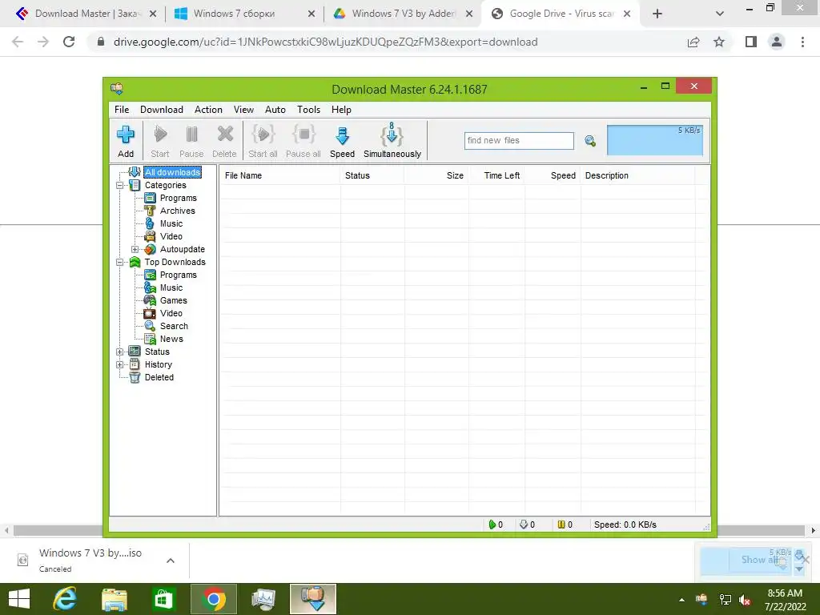
Task: Click the find new files search field
Action: pos(519,141)
